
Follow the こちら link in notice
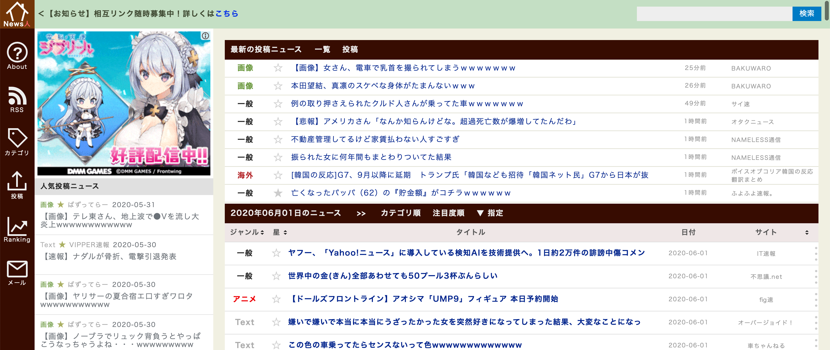coord(227,14)
